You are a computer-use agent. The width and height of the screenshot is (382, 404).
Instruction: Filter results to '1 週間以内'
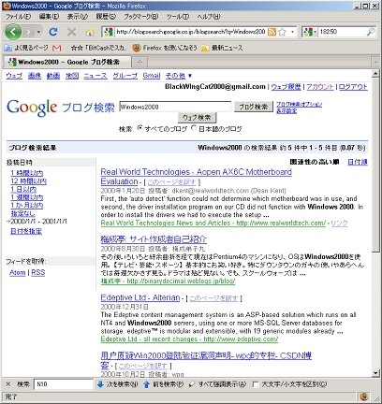pyautogui.click(x=27, y=197)
